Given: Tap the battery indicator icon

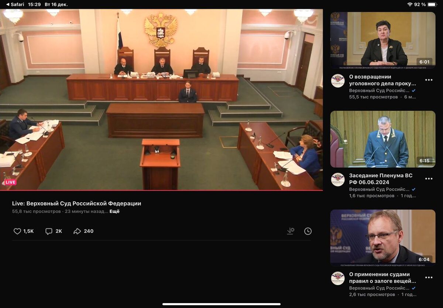Looking at the screenshot, I should point(432,4).
